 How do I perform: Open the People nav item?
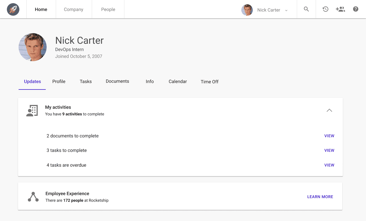point(108,9)
